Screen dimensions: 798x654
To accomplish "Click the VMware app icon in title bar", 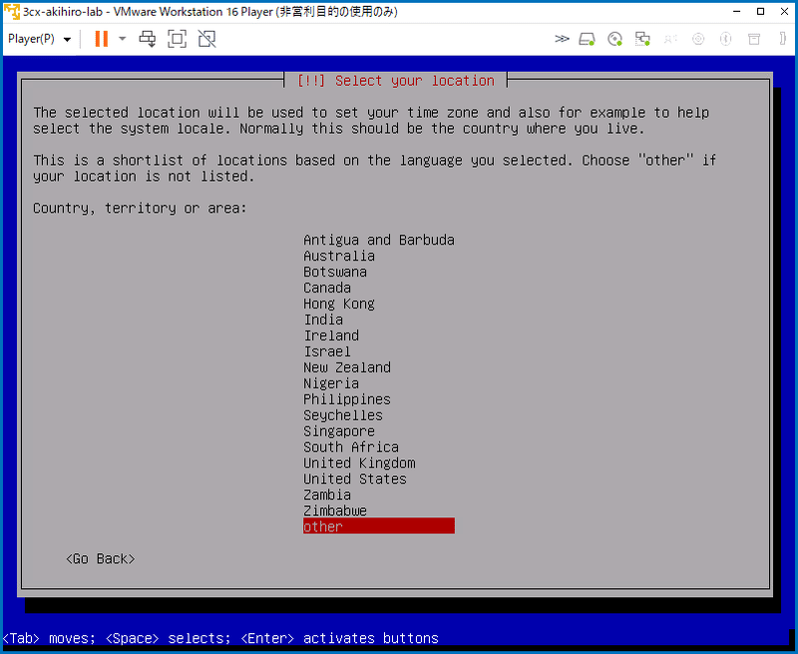I will point(11,11).
